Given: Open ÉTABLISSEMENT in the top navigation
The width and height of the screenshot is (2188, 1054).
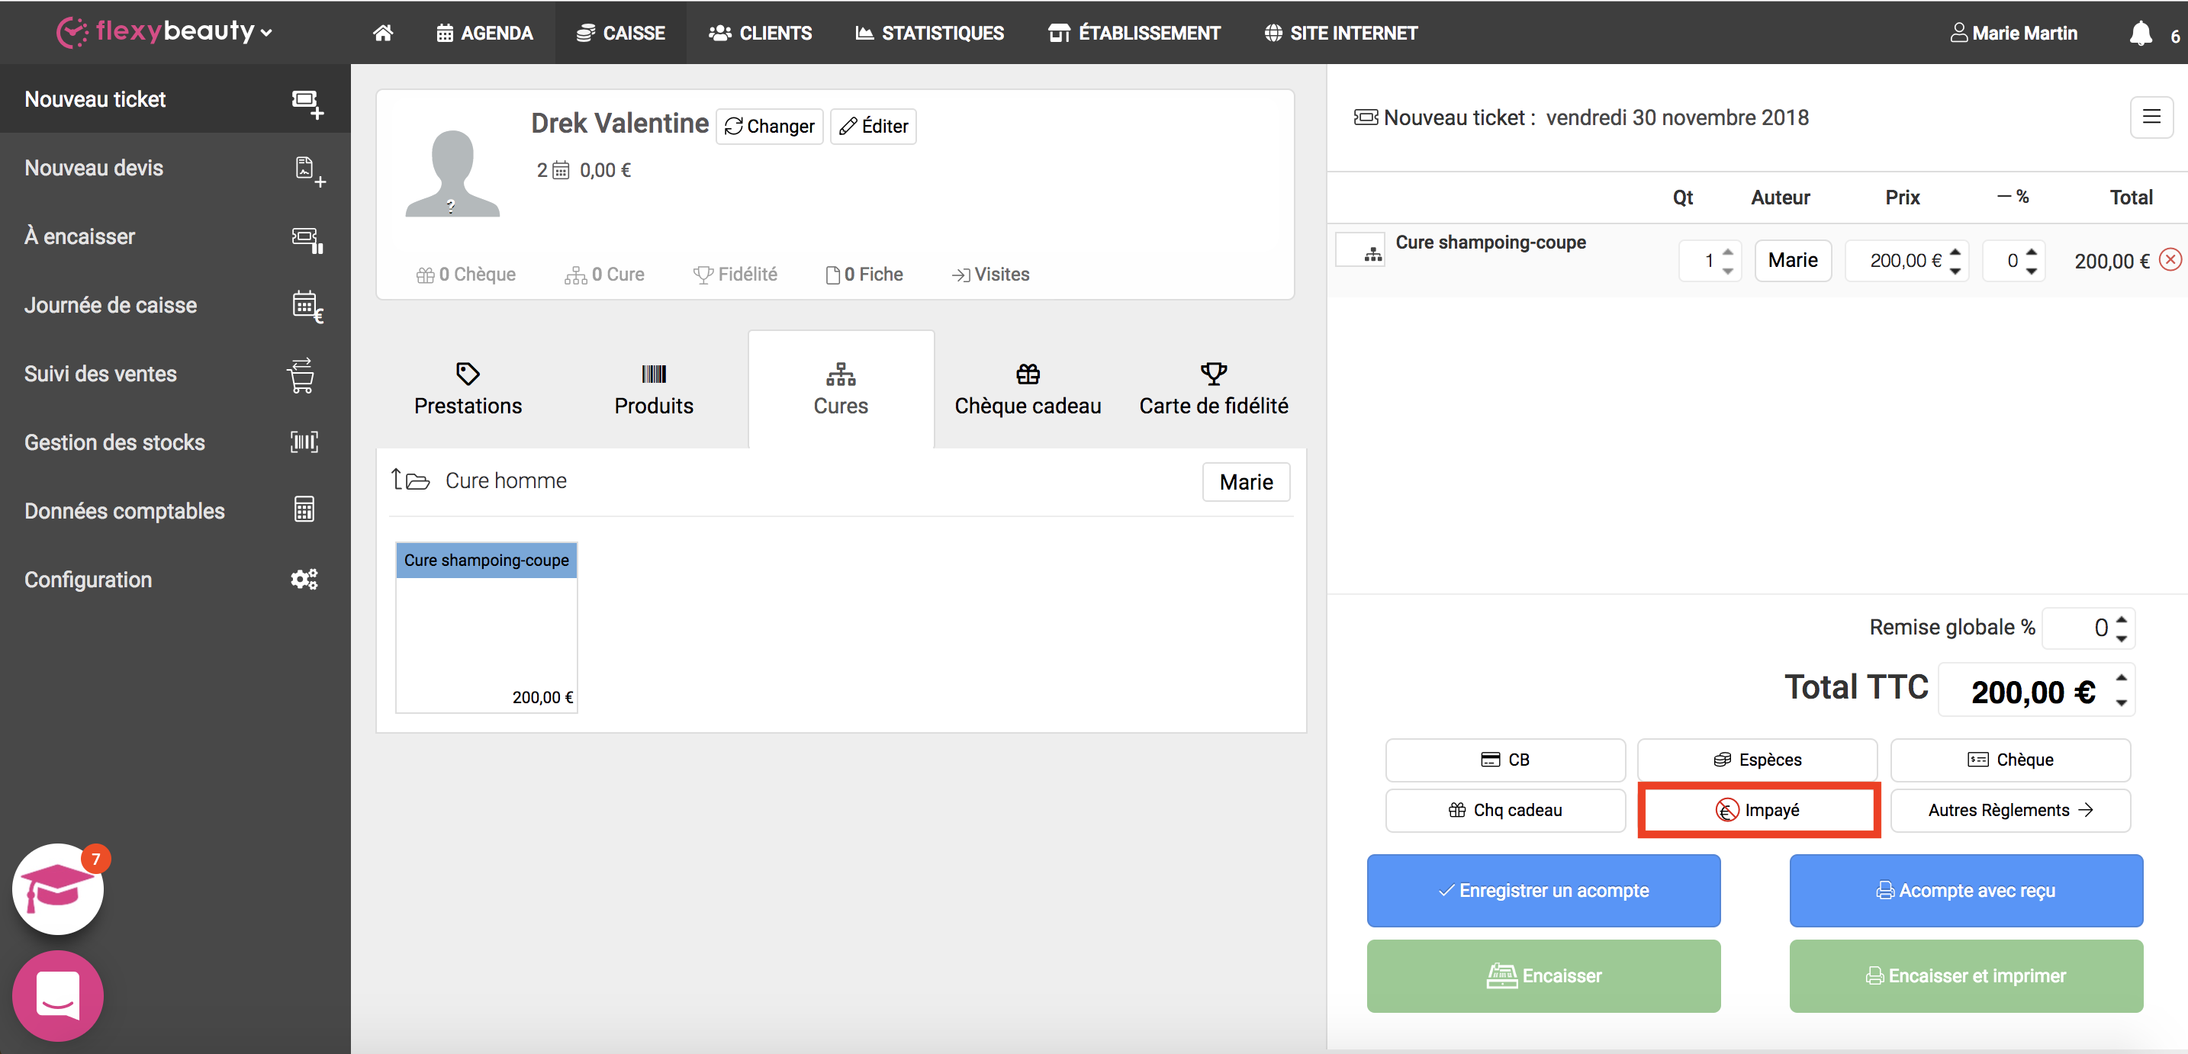Looking at the screenshot, I should pyautogui.click(x=1134, y=33).
